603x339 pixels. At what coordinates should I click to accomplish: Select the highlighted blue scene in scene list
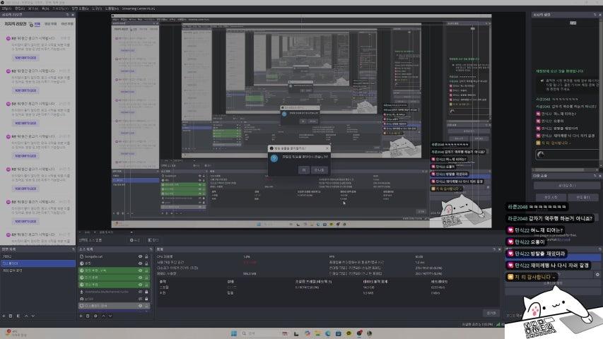click(35, 263)
